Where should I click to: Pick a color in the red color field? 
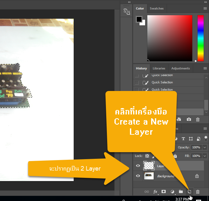[170, 38]
